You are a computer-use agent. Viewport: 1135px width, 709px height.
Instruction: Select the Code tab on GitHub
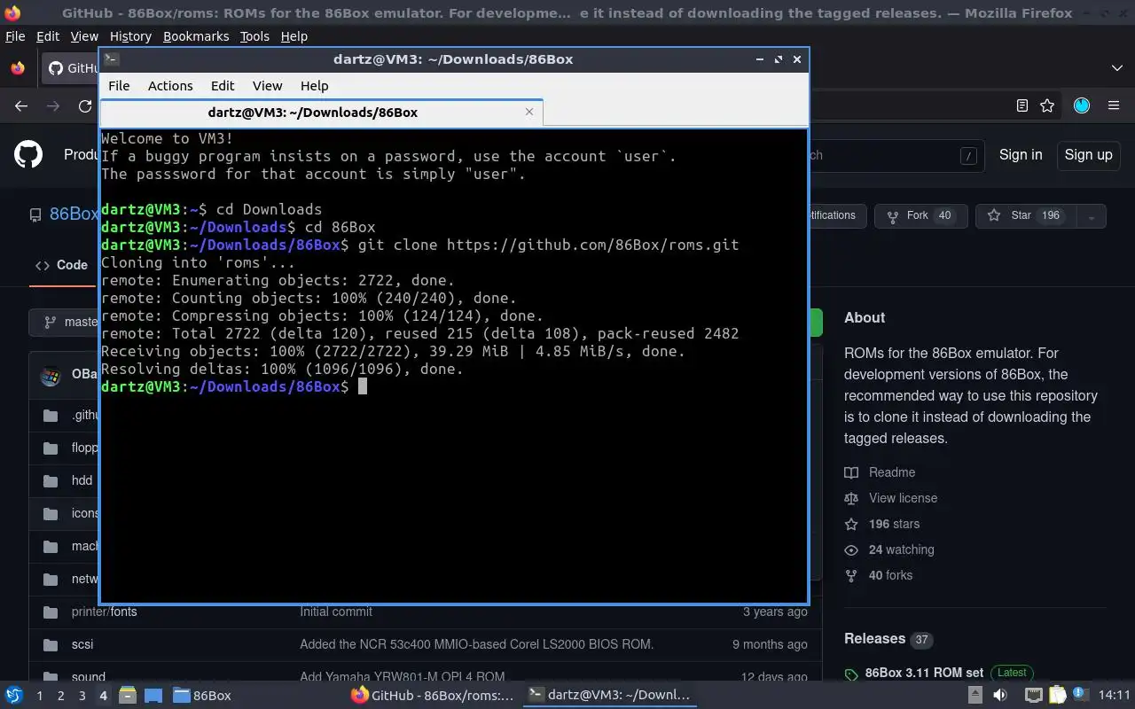61,265
